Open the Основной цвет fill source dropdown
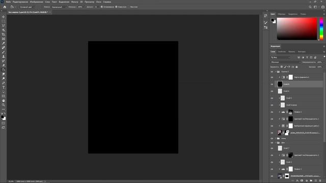Image resolution: width=326 pixels, height=183 pixels. point(27,7)
